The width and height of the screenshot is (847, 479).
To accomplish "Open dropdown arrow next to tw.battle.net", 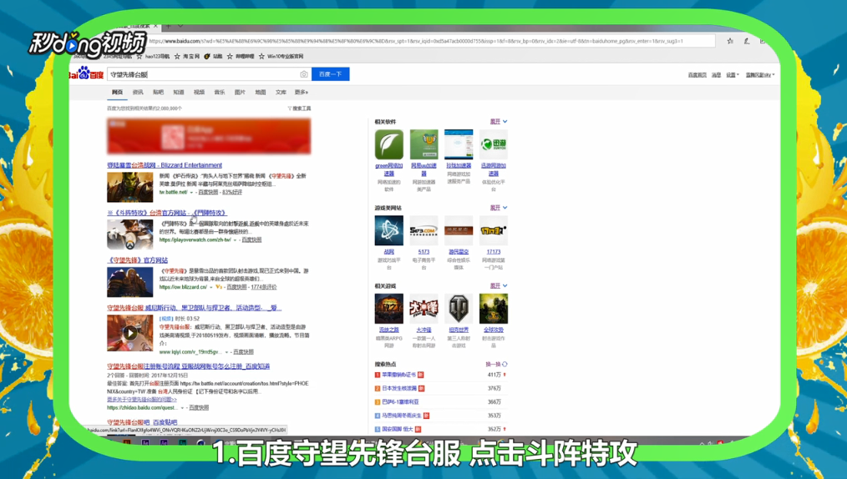I will [x=191, y=193].
